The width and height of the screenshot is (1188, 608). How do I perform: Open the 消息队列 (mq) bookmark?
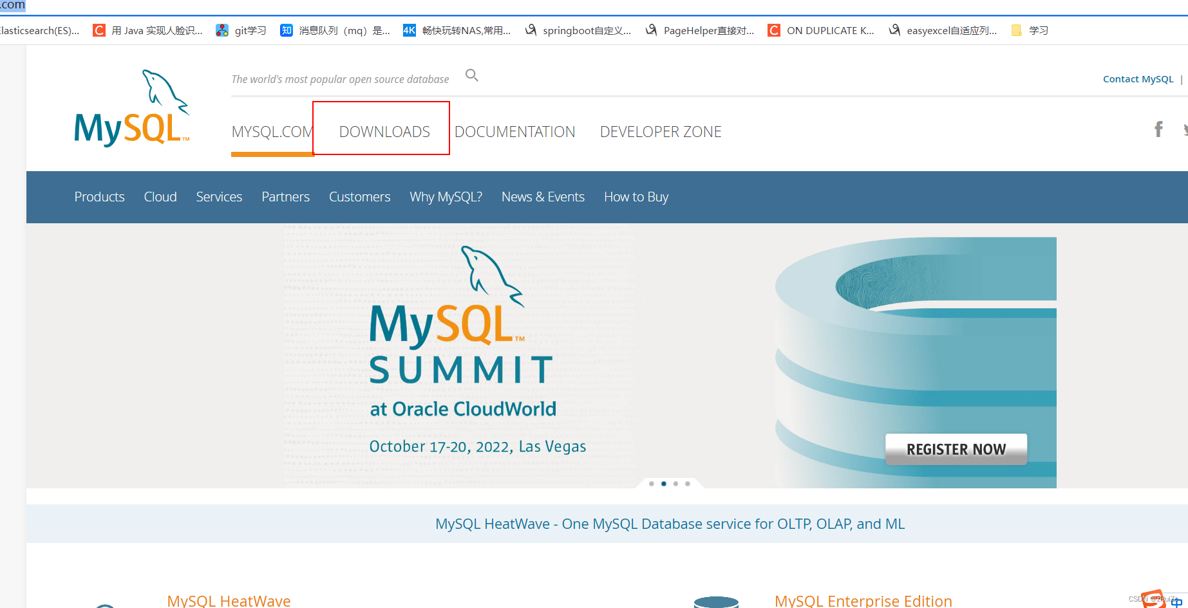click(335, 30)
